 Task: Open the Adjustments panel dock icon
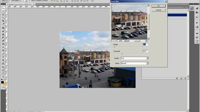[x=197, y=23]
